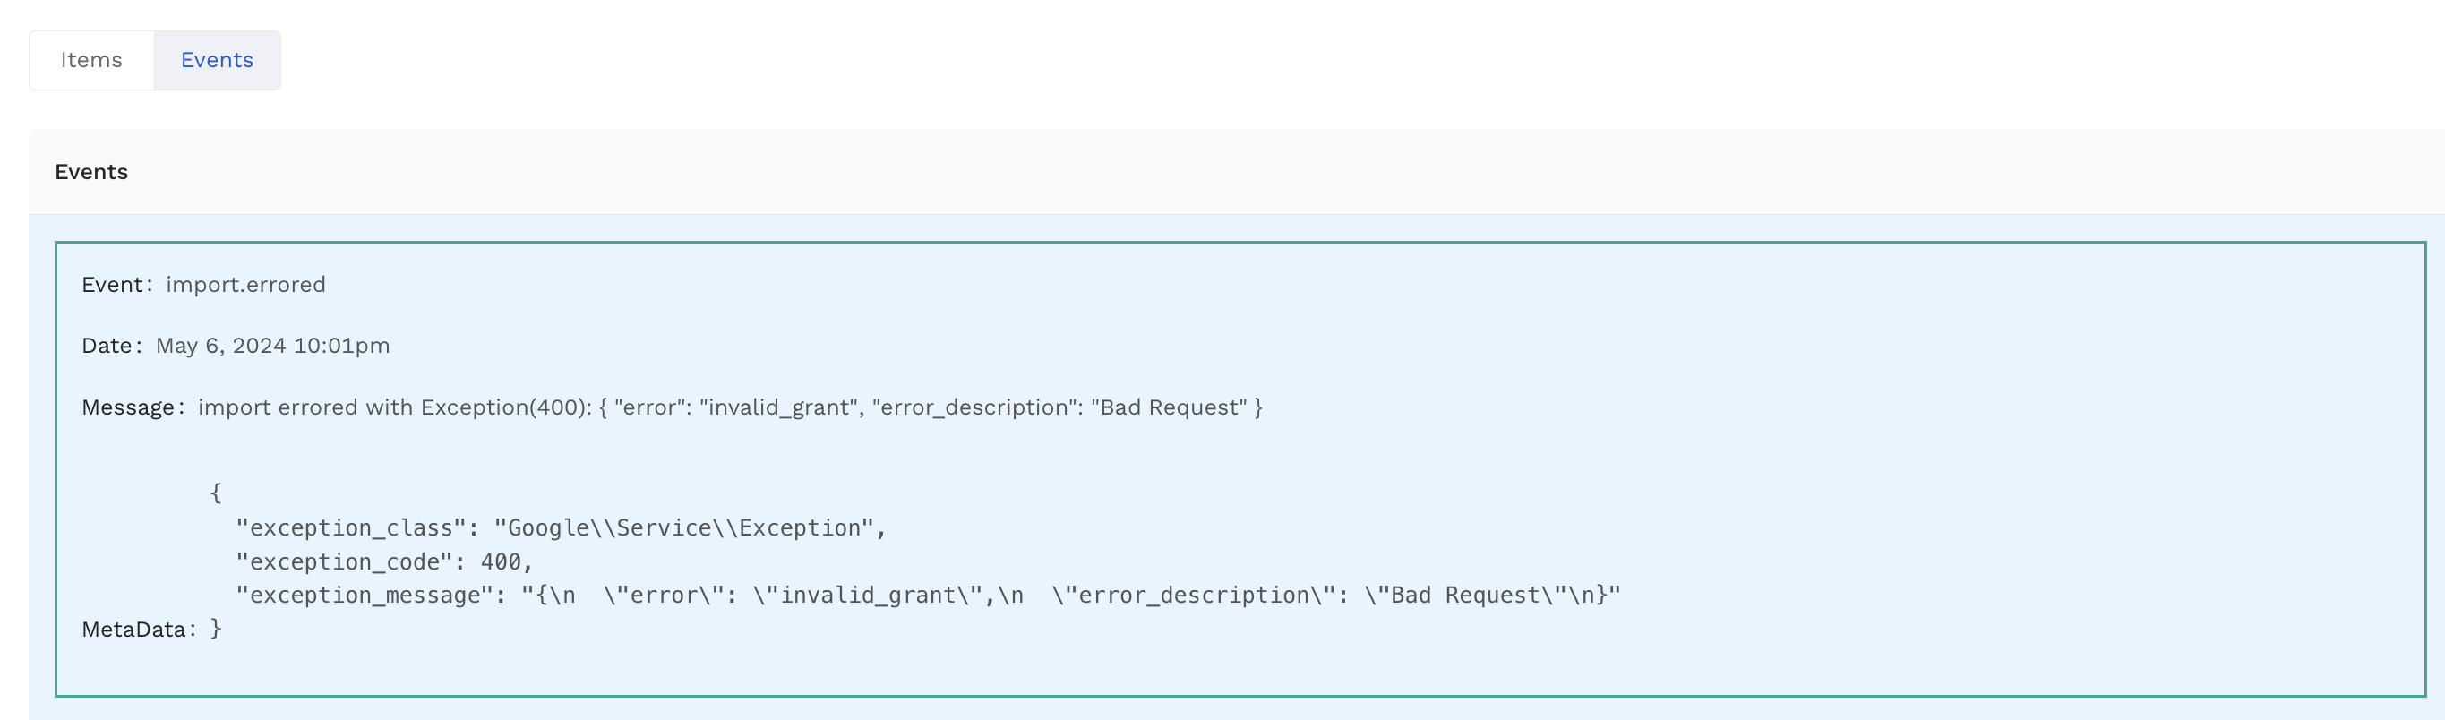Switch to the Items tab

(x=91, y=60)
